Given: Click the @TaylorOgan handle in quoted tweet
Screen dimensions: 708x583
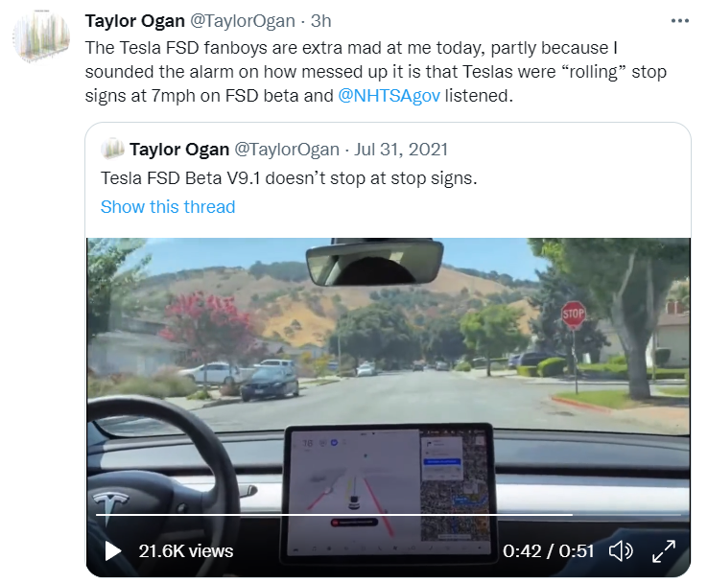Looking at the screenshot, I should click(x=287, y=150).
